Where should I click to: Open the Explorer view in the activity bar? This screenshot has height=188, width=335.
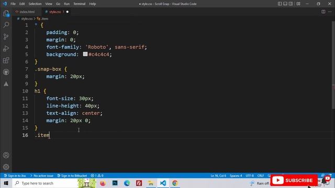point(6,14)
